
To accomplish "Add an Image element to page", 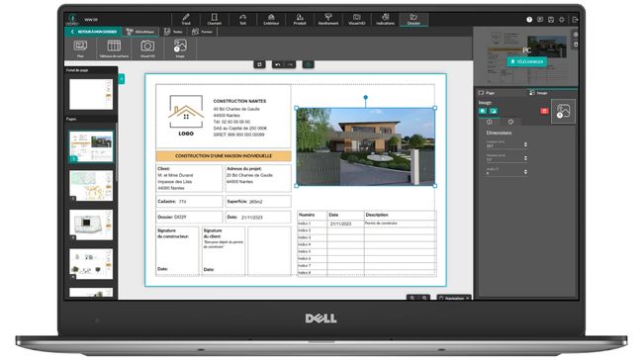I will [180, 48].
